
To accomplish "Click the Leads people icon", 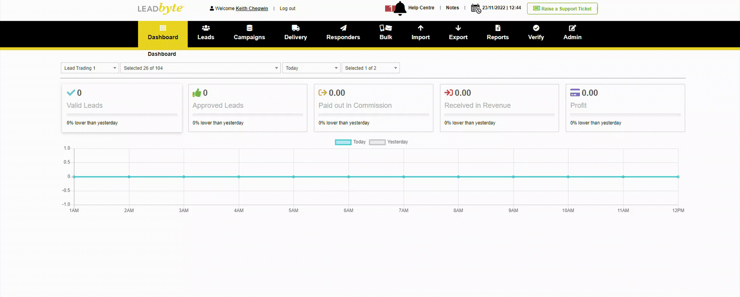I will [206, 28].
